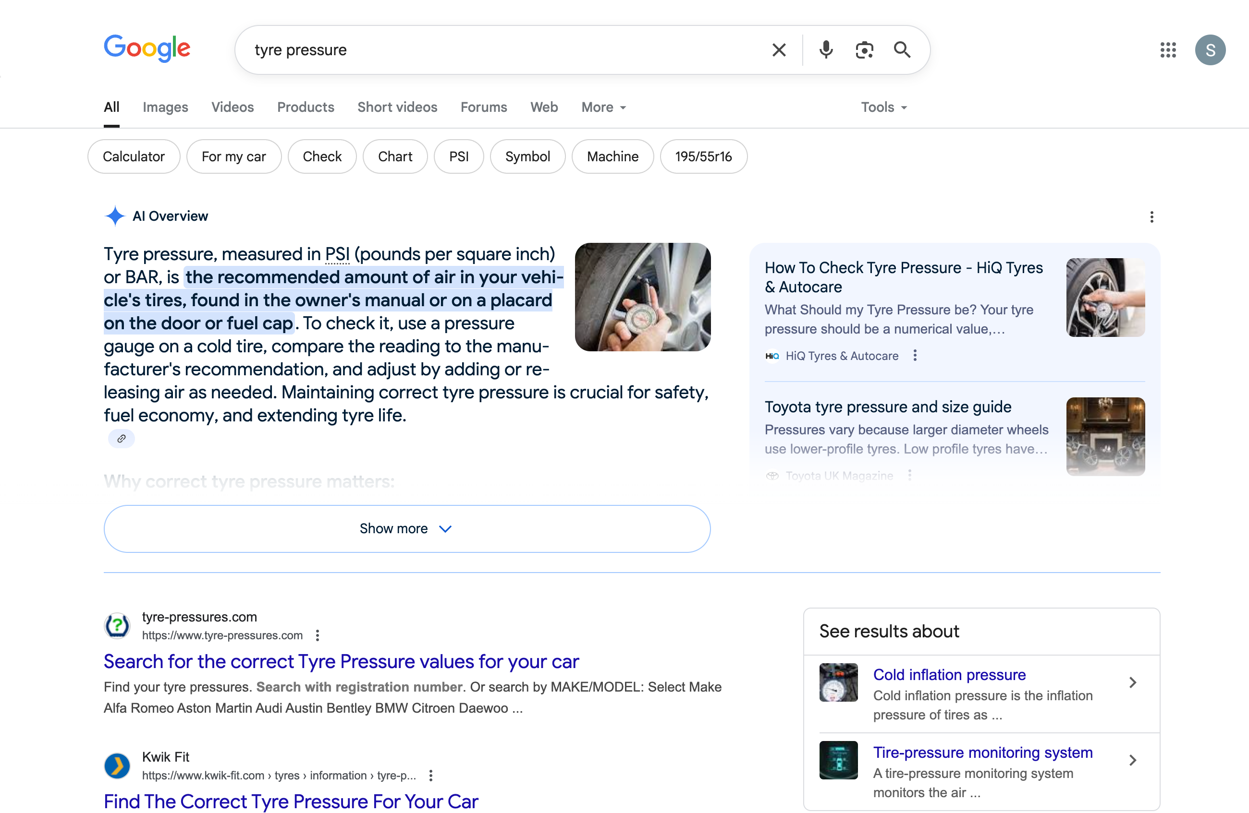Image resolution: width=1249 pixels, height=813 pixels.
Task: Switch to the Forums tab
Action: (484, 107)
